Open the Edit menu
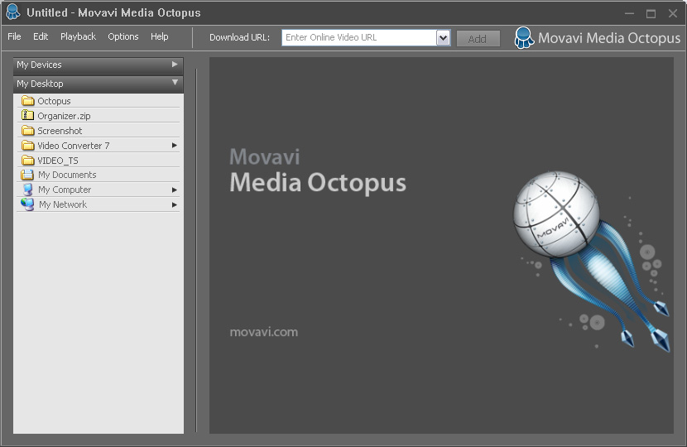Screen dimensions: 687x447 pos(41,36)
